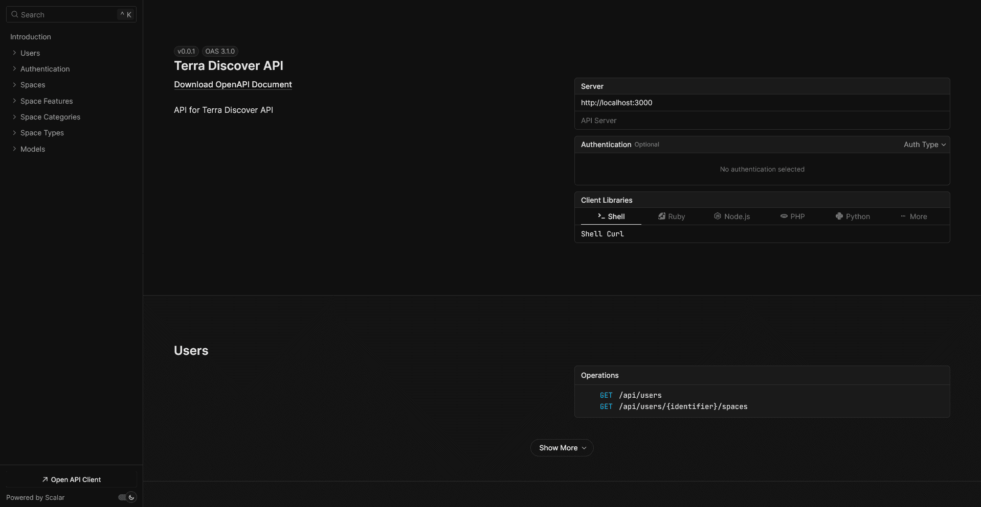Click the search magnifier icon
The height and width of the screenshot is (507, 981).
coord(15,14)
